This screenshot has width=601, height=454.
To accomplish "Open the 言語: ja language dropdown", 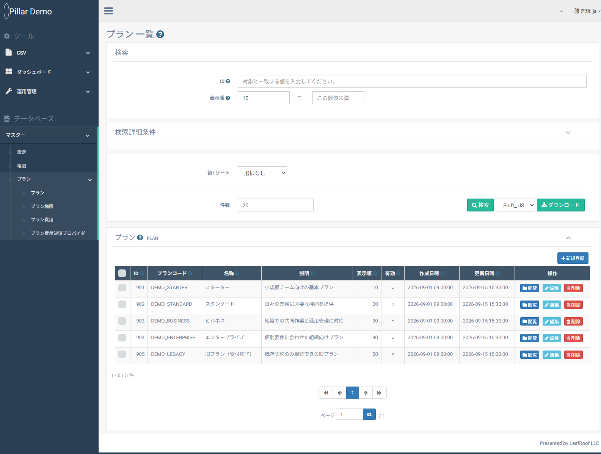I will (587, 11).
